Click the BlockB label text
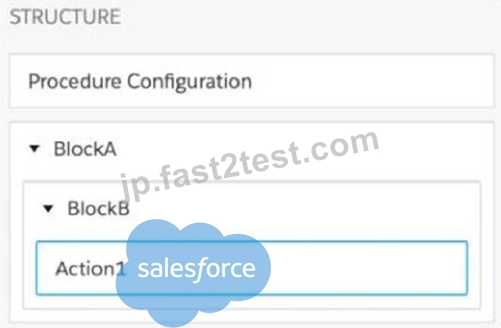This screenshot has height=328, width=501. coord(98,209)
